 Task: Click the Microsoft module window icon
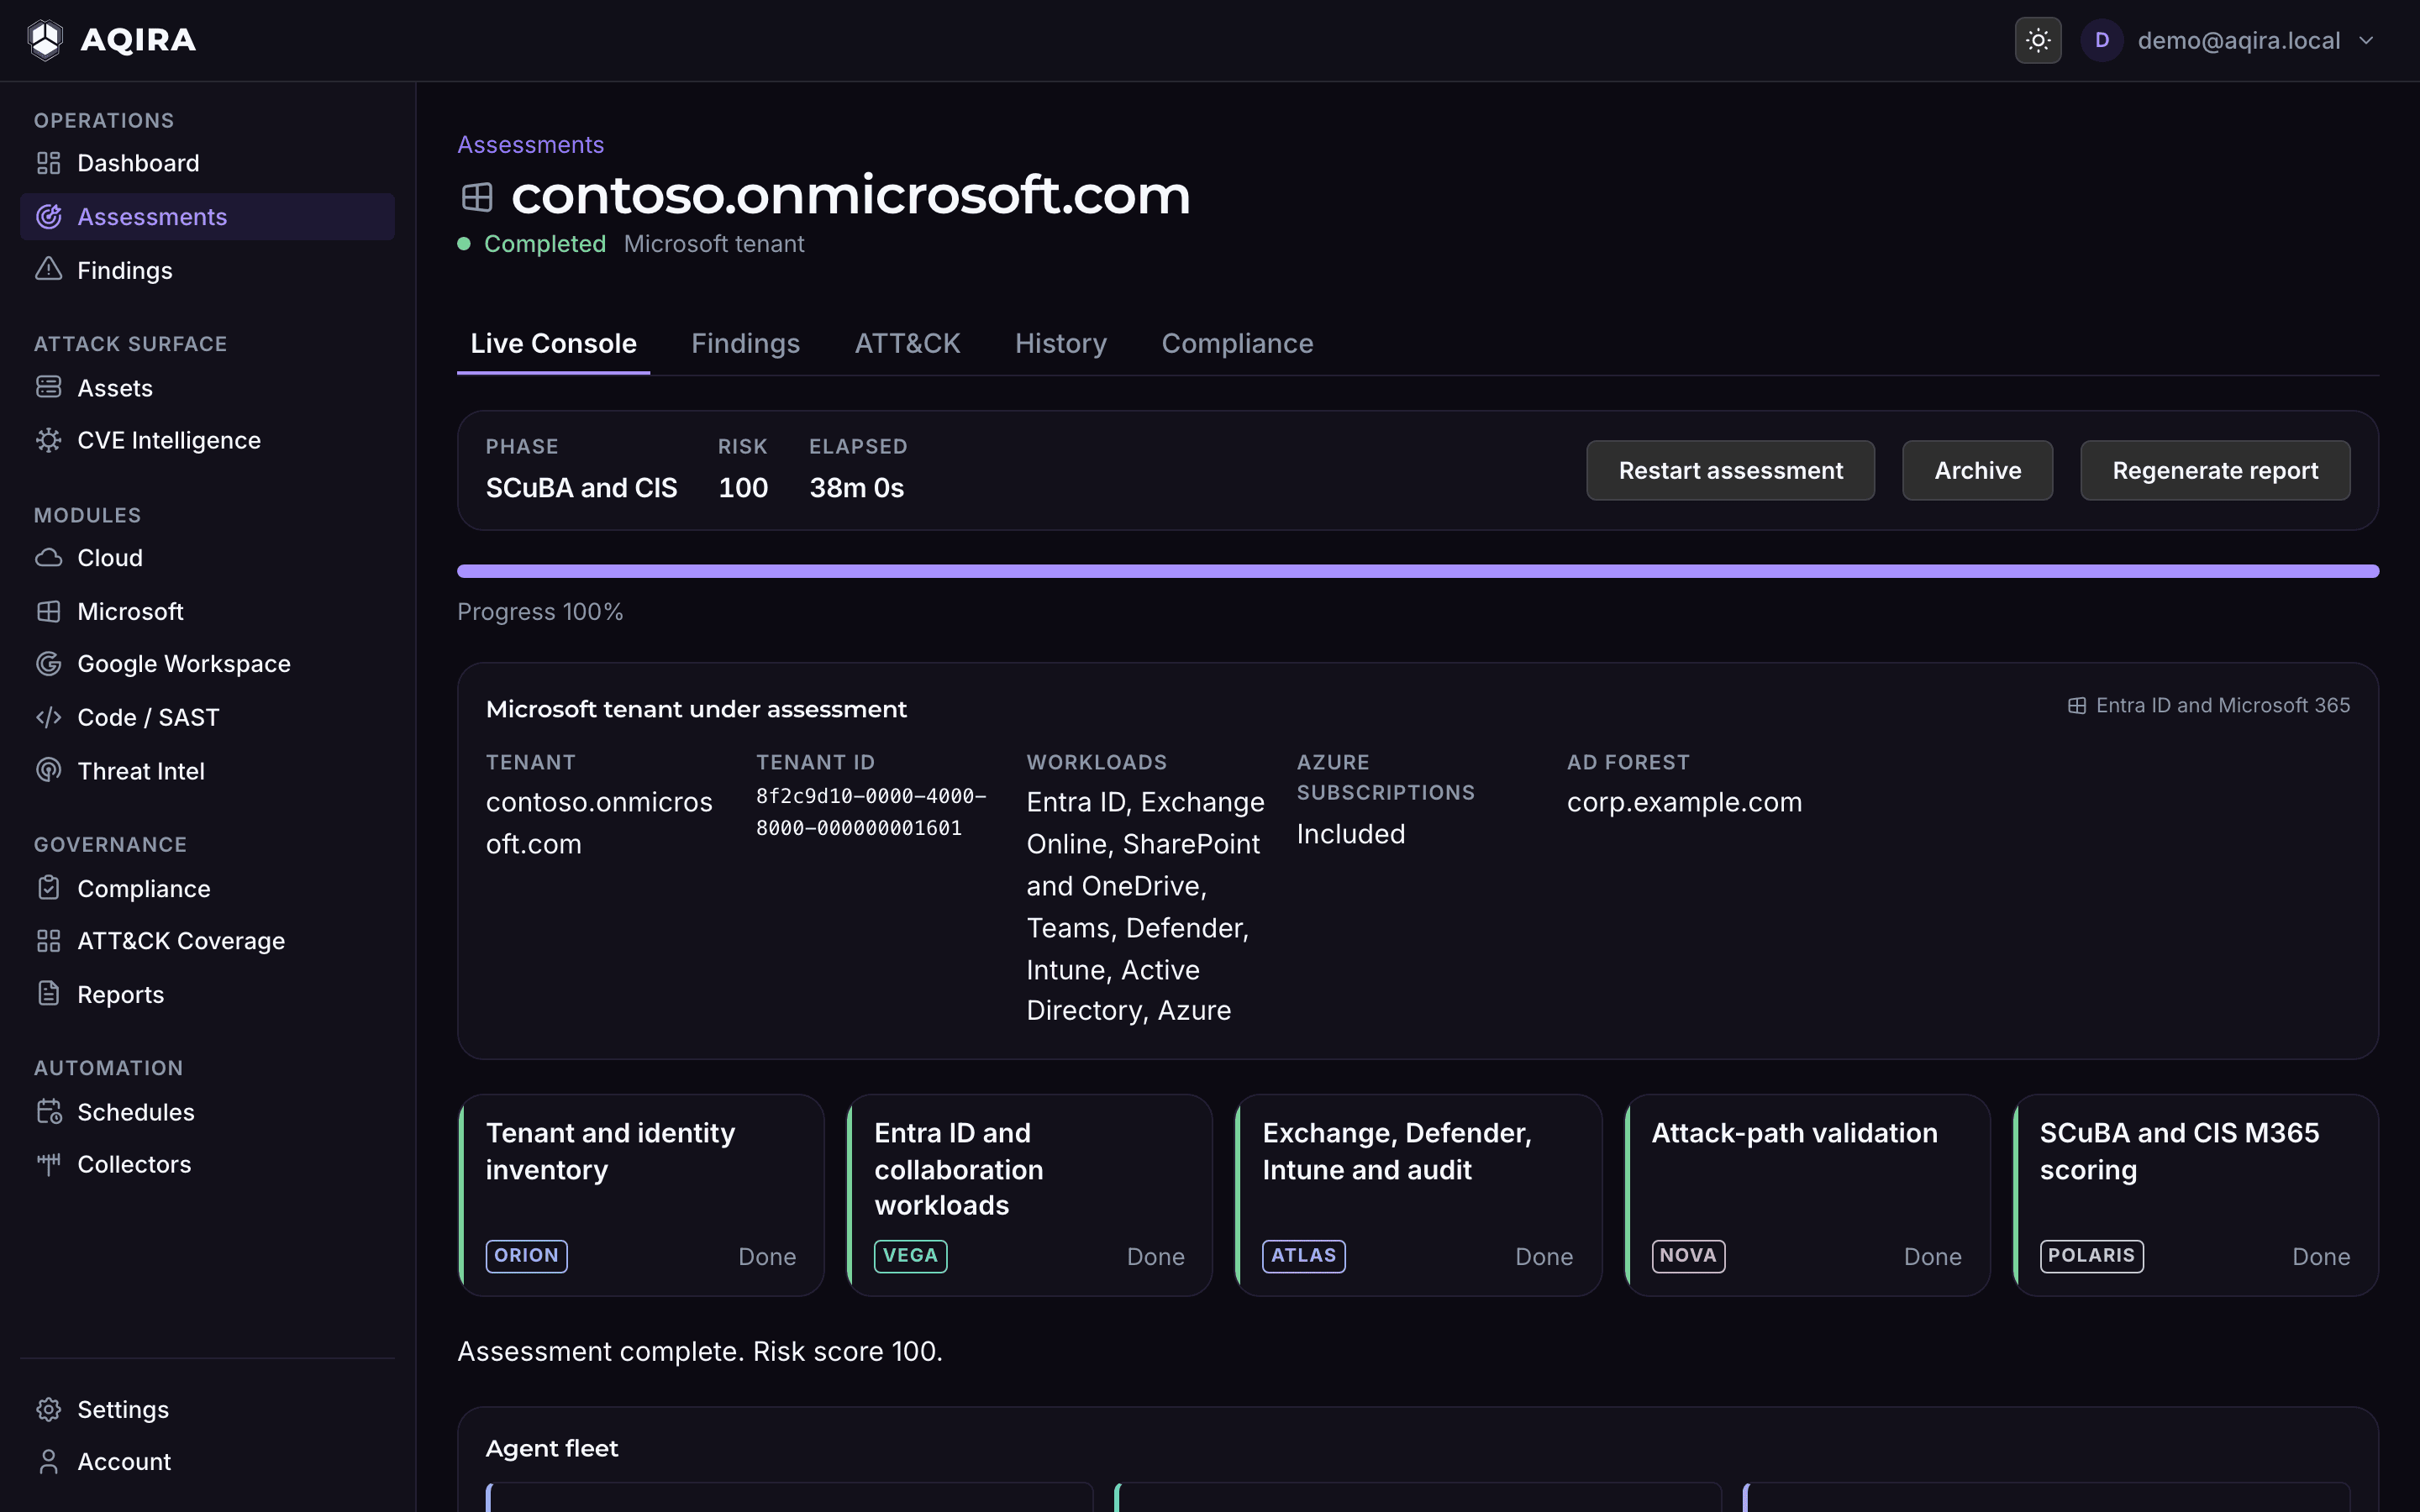pyautogui.click(x=49, y=611)
